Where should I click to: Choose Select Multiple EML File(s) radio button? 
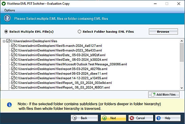(6, 32)
